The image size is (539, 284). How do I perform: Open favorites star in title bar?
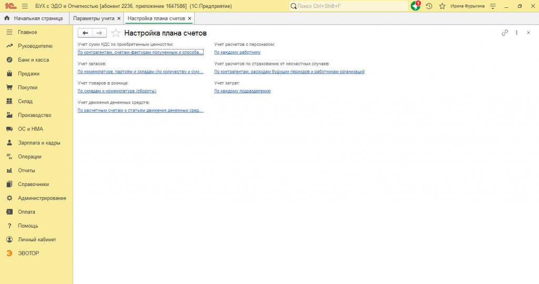click(x=442, y=6)
